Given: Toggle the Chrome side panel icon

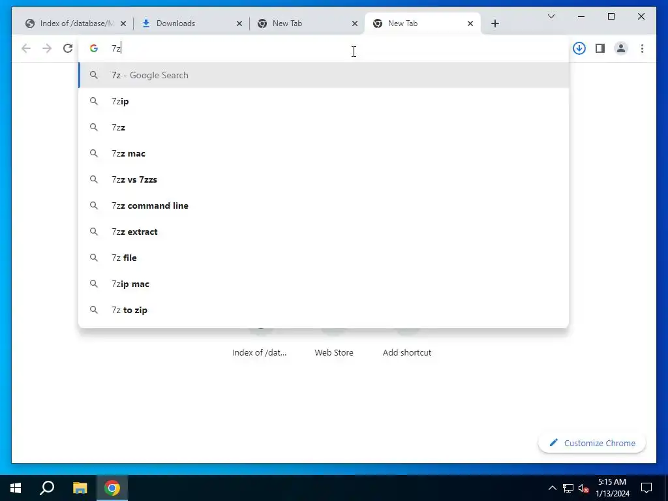Looking at the screenshot, I should pos(600,48).
